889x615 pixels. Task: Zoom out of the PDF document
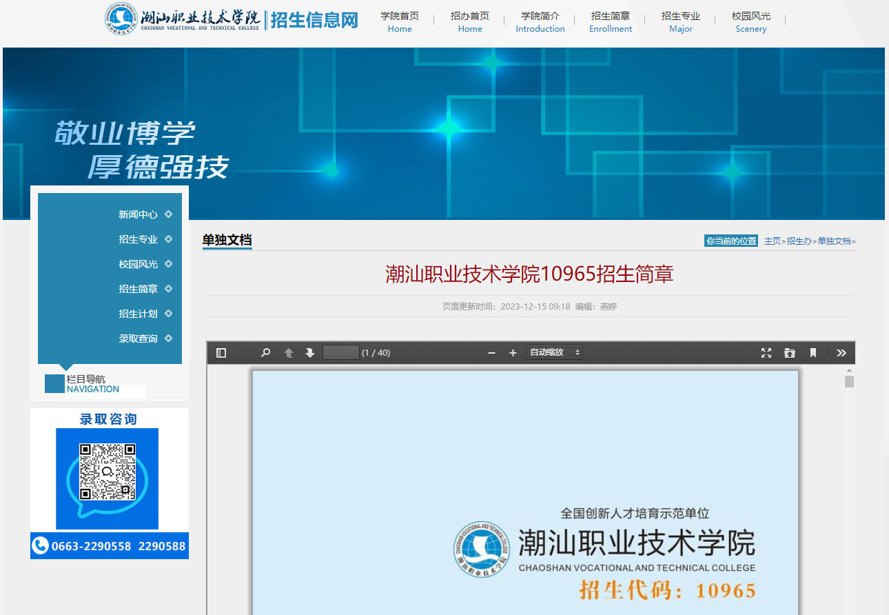coord(491,352)
